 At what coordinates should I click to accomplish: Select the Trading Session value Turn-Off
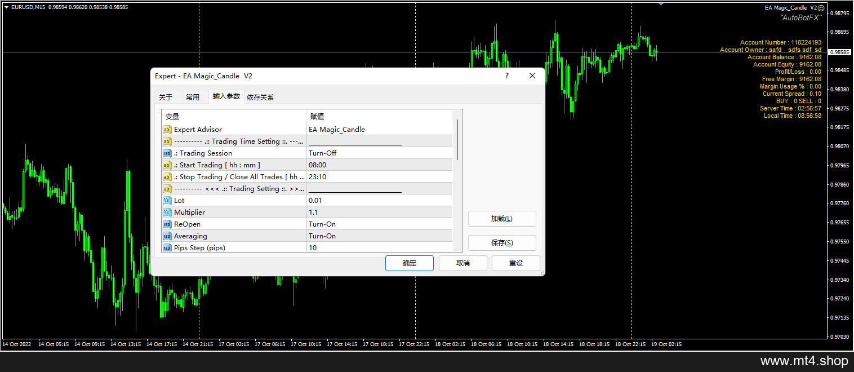pos(323,153)
